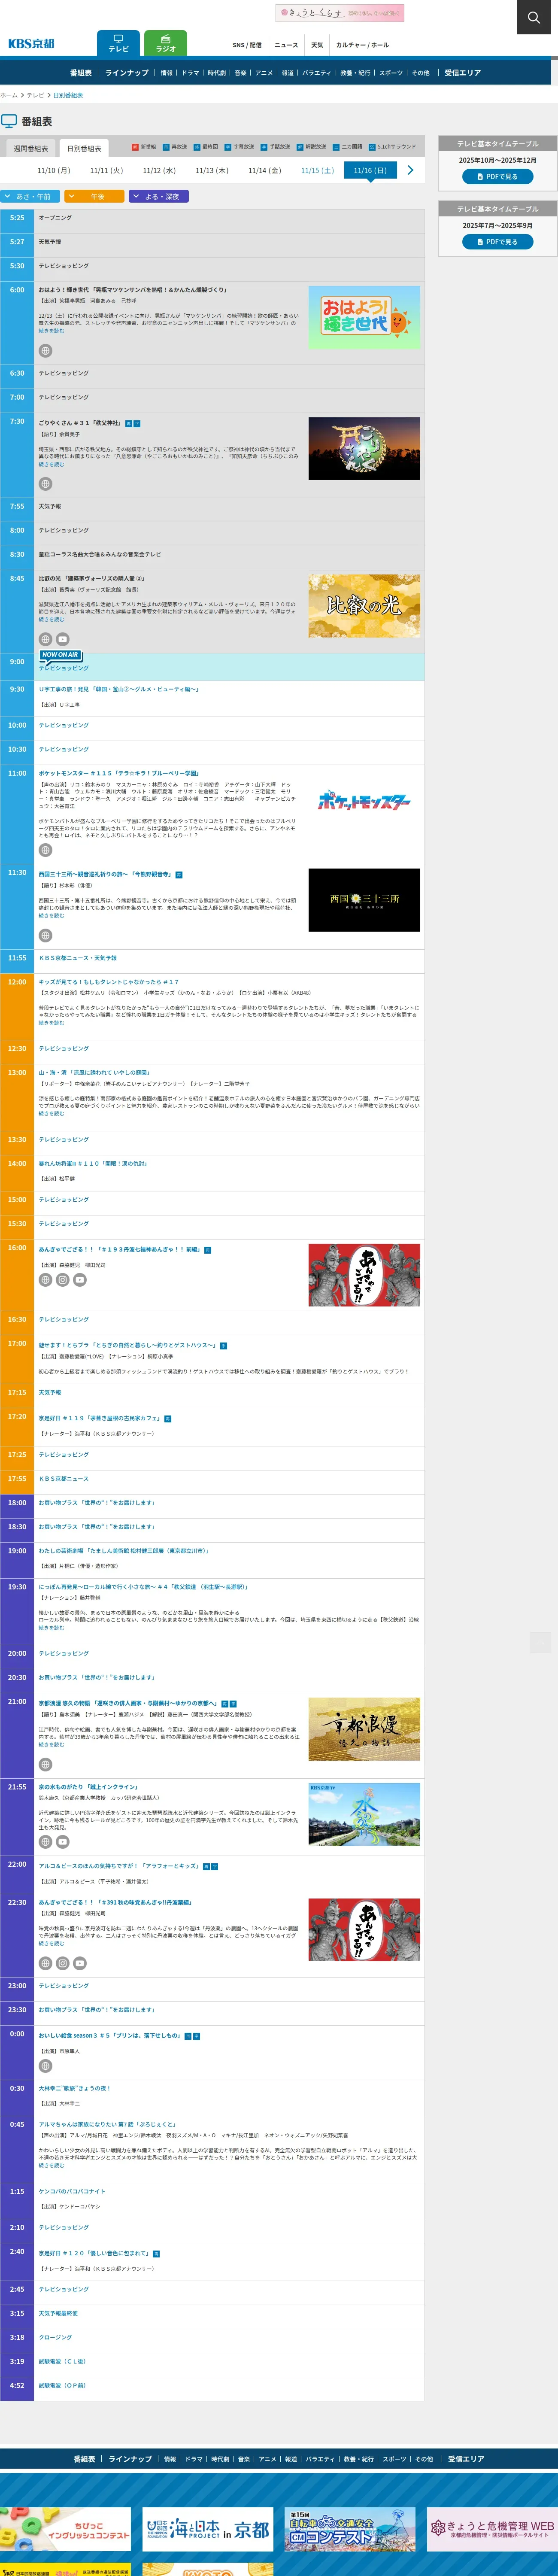Open globe icon for 京のきものがたり
Viewport: 558px width, 2576px height.
click(x=45, y=1842)
